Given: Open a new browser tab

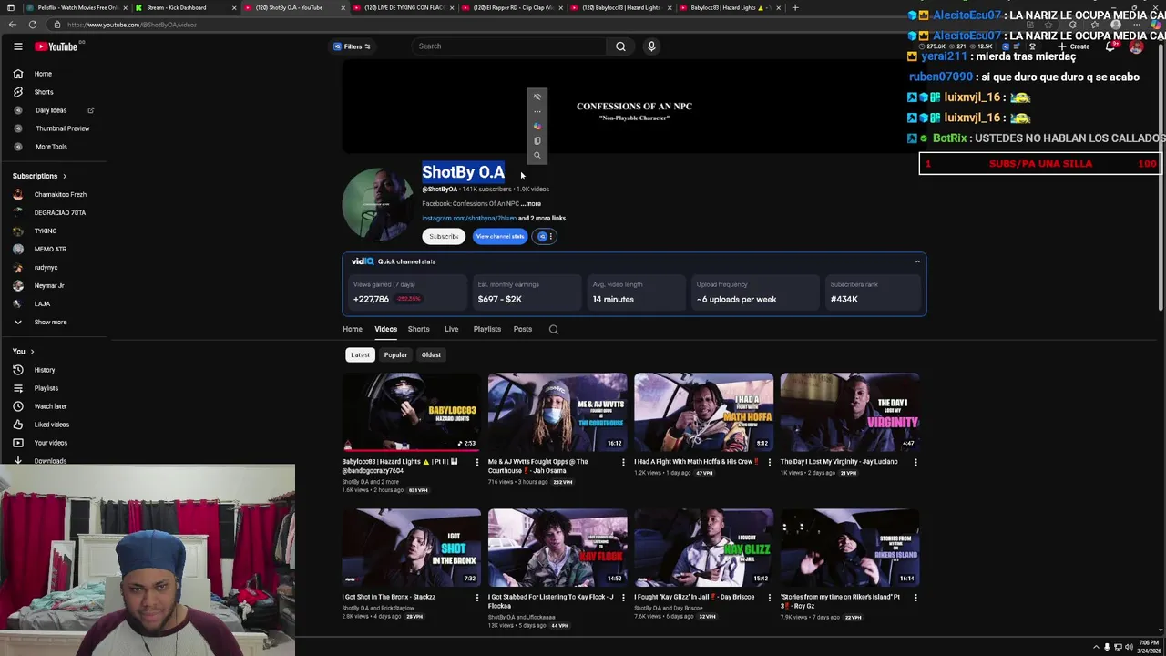Looking at the screenshot, I should (795, 7).
